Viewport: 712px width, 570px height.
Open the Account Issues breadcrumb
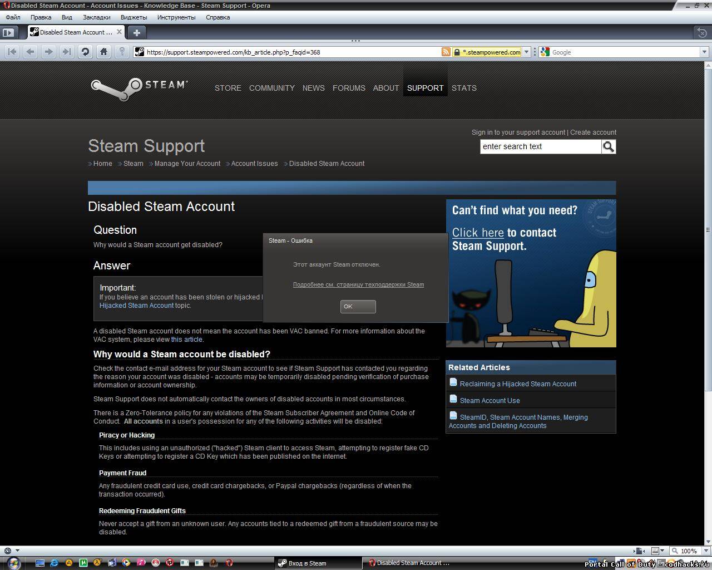254,164
